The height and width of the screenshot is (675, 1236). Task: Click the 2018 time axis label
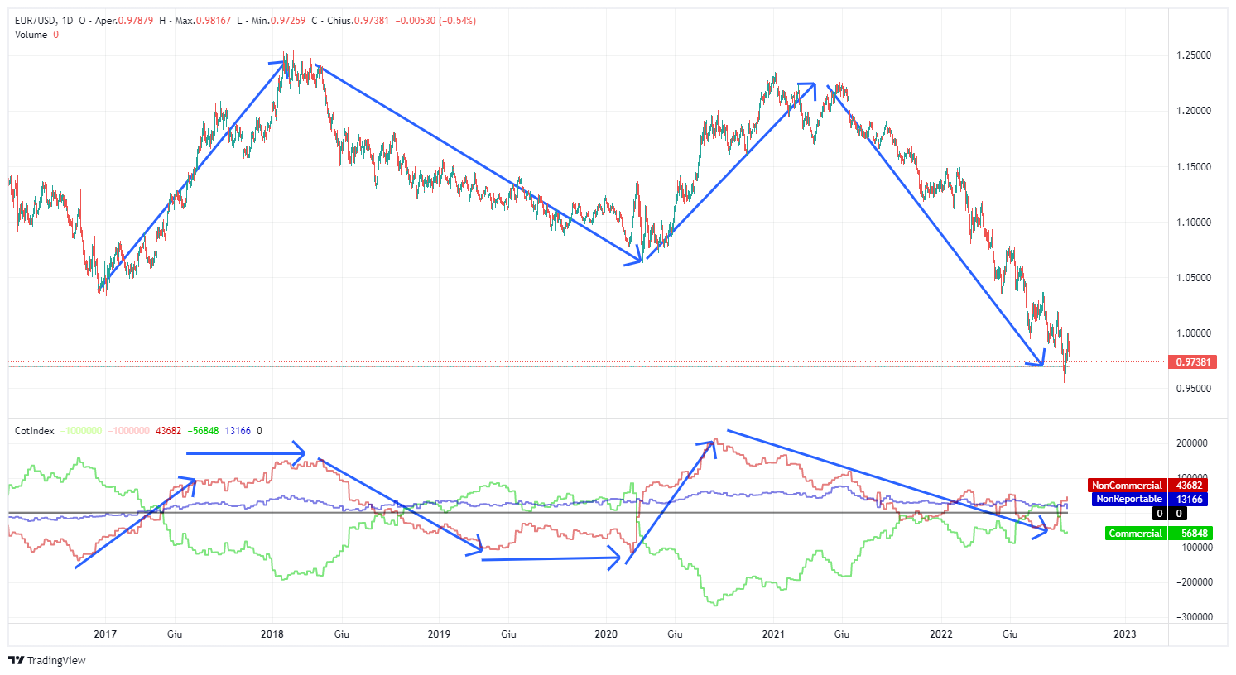[x=272, y=634]
